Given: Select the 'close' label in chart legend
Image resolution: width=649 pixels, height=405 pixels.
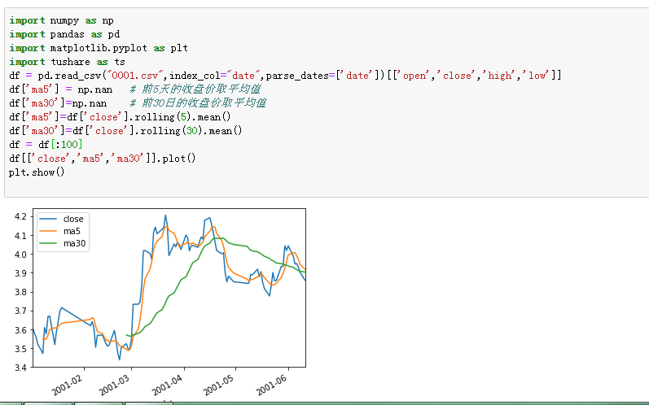Looking at the screenshot, I should pos(73,219).
